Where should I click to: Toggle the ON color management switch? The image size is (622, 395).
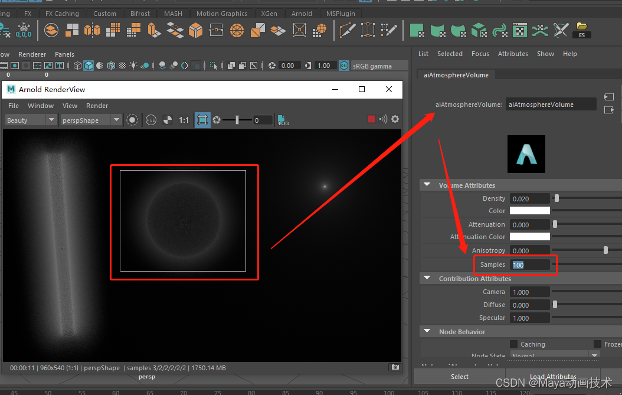(343, 66)
